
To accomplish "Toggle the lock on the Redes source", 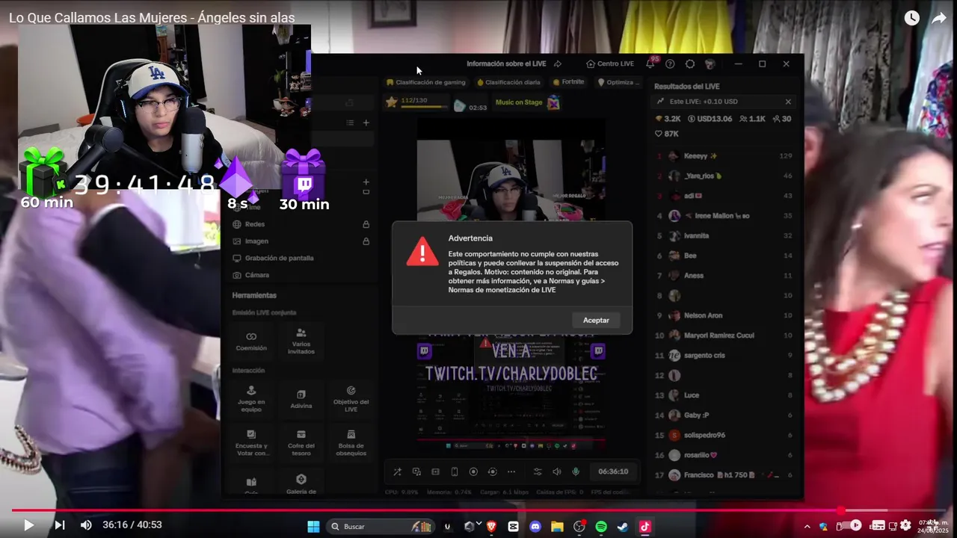I will click(x=366, y=224).
